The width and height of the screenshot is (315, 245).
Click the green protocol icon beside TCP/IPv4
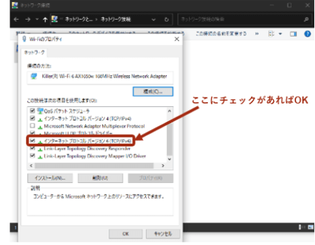(40, 119)
